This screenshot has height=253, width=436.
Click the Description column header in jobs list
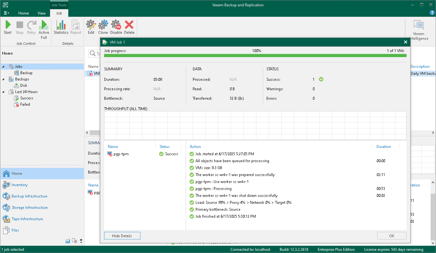click(x=420, y=67)
